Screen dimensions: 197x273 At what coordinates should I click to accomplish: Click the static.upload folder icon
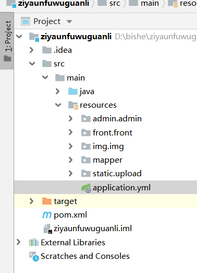pyautogui.click(x=86, y=174)
